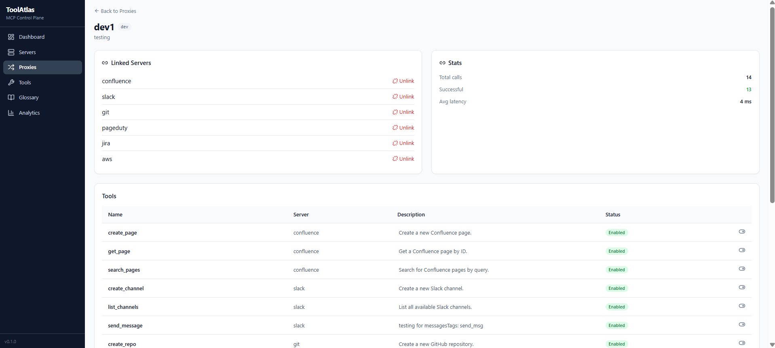The width and height of the screenshot is (775, 348).
Task: Toggle the create_page tool status
Action: tap(742, 232)
